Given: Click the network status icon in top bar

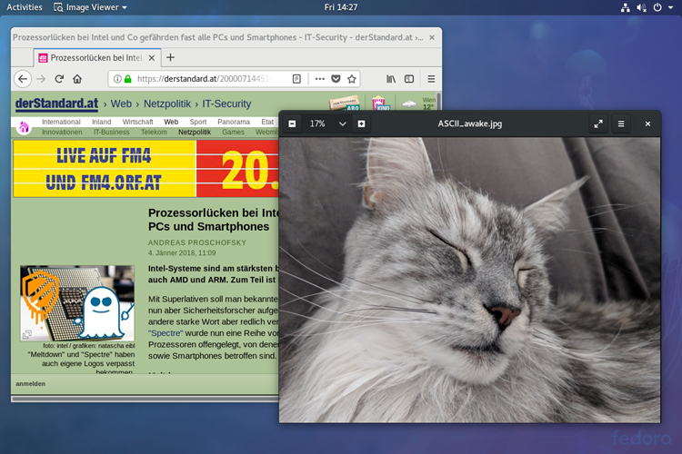Looking at the screenshot, I should (626, 7).
